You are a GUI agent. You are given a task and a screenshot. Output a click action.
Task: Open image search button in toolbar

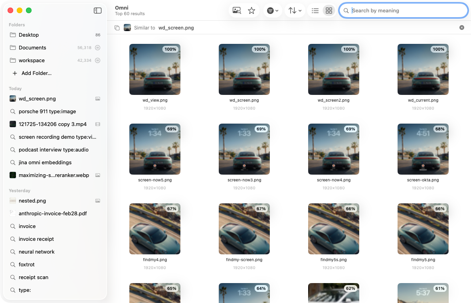click(x=237, y=10)
